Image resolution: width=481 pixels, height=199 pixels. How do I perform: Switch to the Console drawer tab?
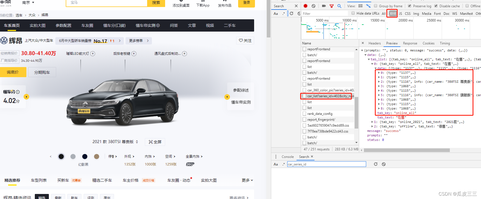(288, 157)
